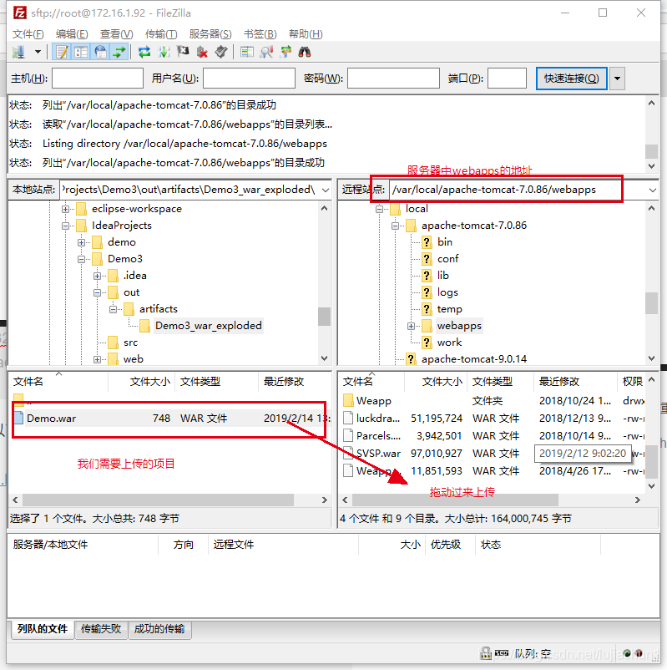Open local site path dropdown
Image resolution: width=667 pixels, height=670 pixels.
point(326,190)
